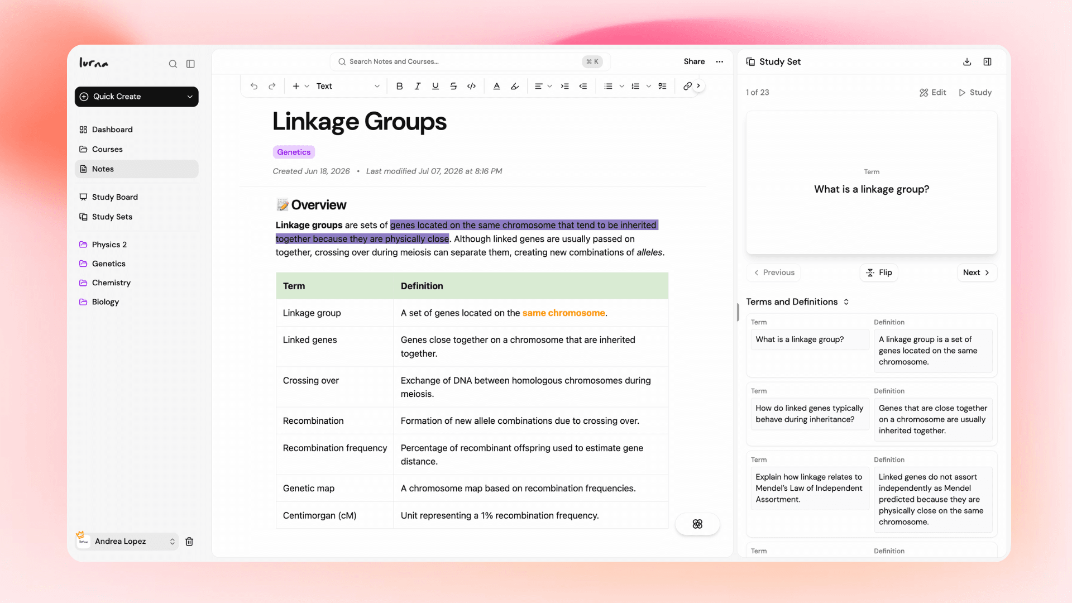The width and height of the screenshot is (1072, 603).
Task: Click the floating AI assistant button
Action: [697, 524]
